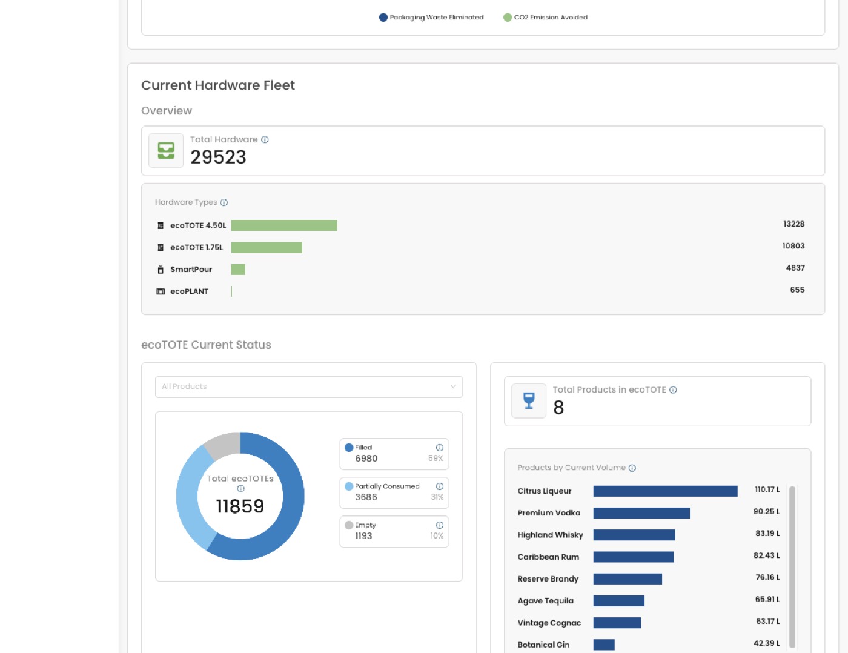
Task: Click info icon next to Products by Current Volume
Action: [632, 468]
